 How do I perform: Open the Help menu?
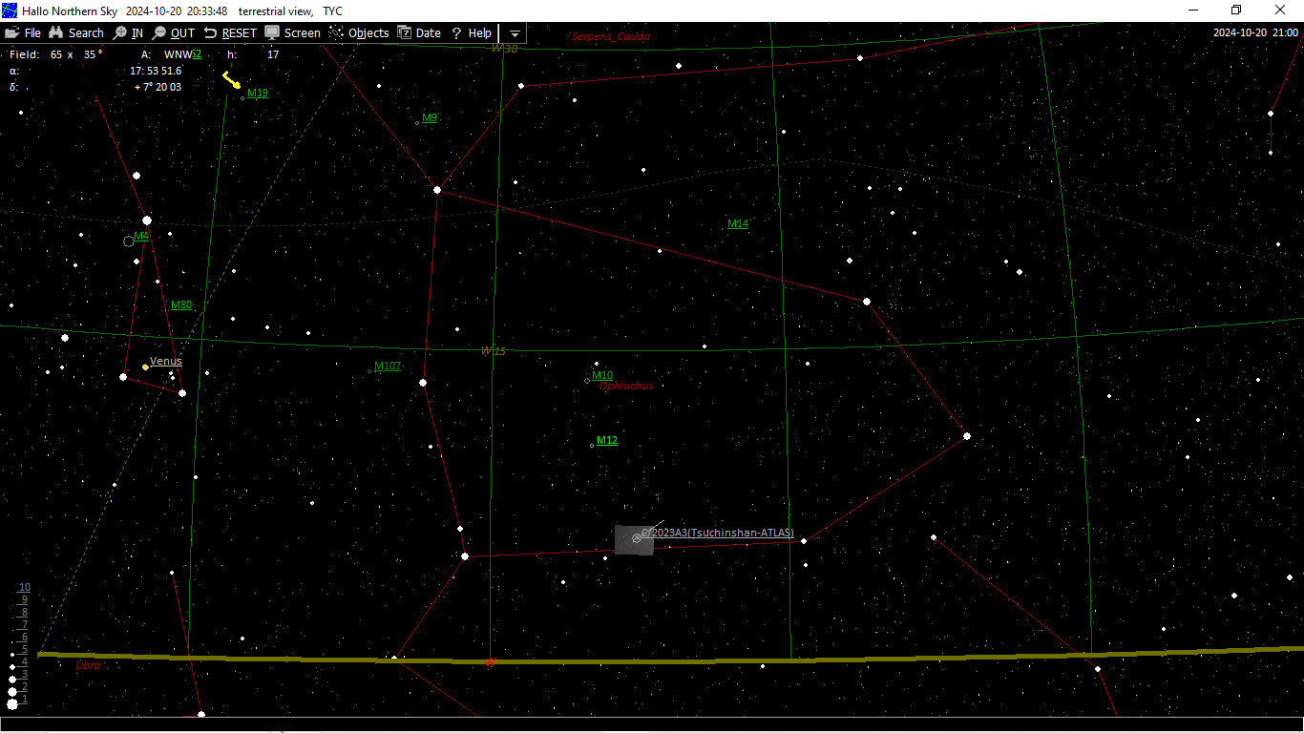(x=471, y=32)
